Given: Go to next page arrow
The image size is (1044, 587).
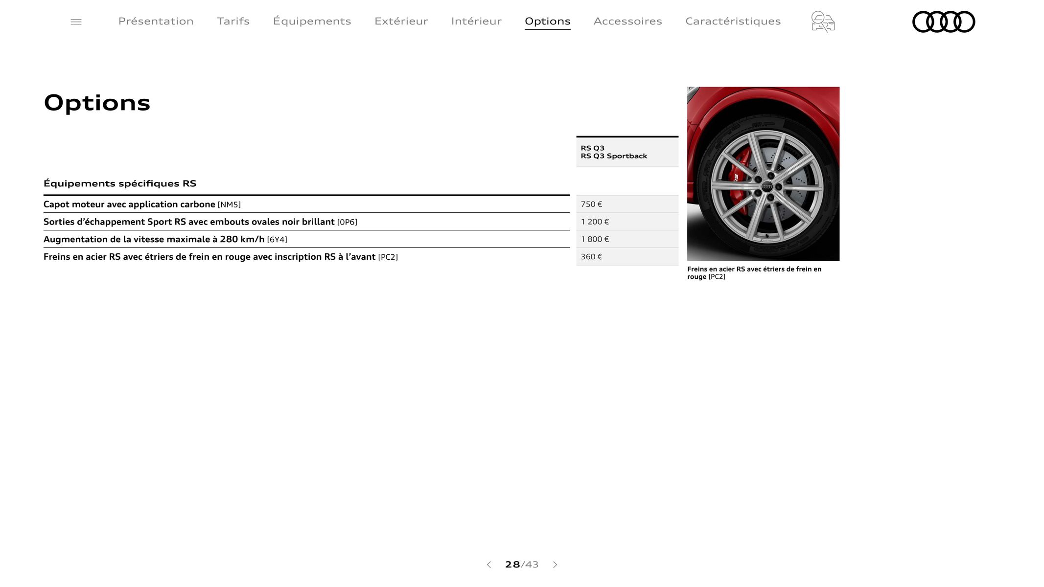Looking at the screenshot, I should pyautogui.click(x=555, y=564).
